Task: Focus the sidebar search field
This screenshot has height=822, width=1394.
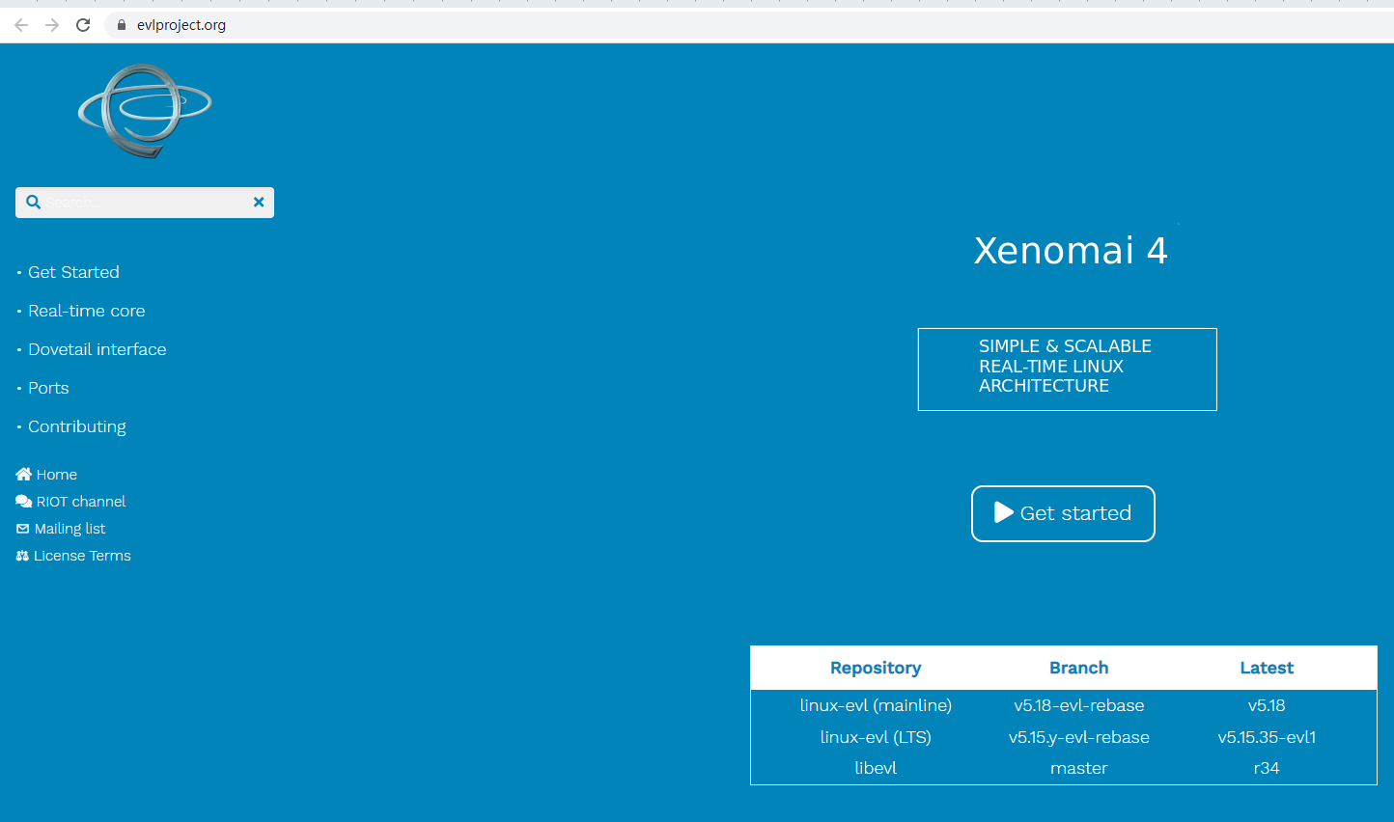Action: 145,203
